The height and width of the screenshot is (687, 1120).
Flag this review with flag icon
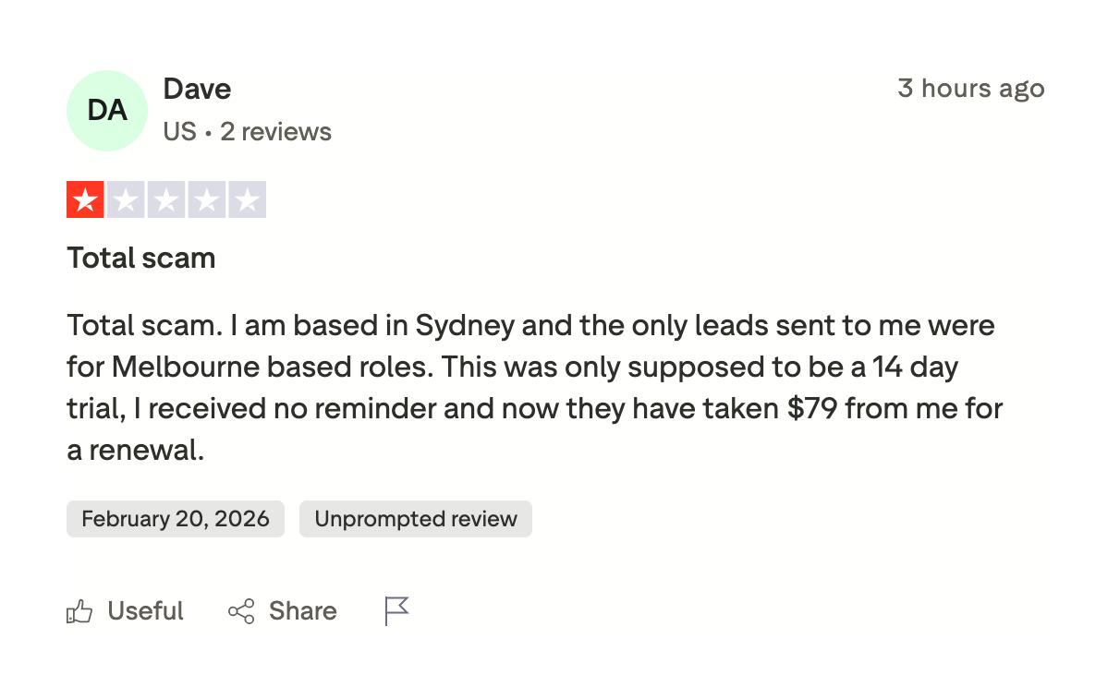pyautogui.click(x=396, y=611)
